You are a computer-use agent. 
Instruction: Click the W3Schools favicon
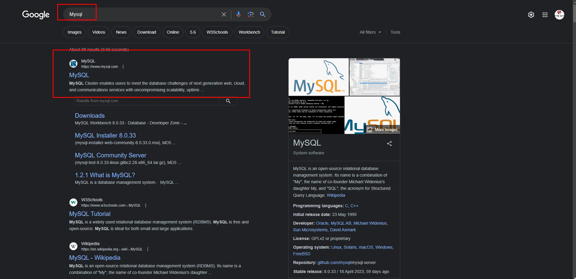click(x=73, y=202)
